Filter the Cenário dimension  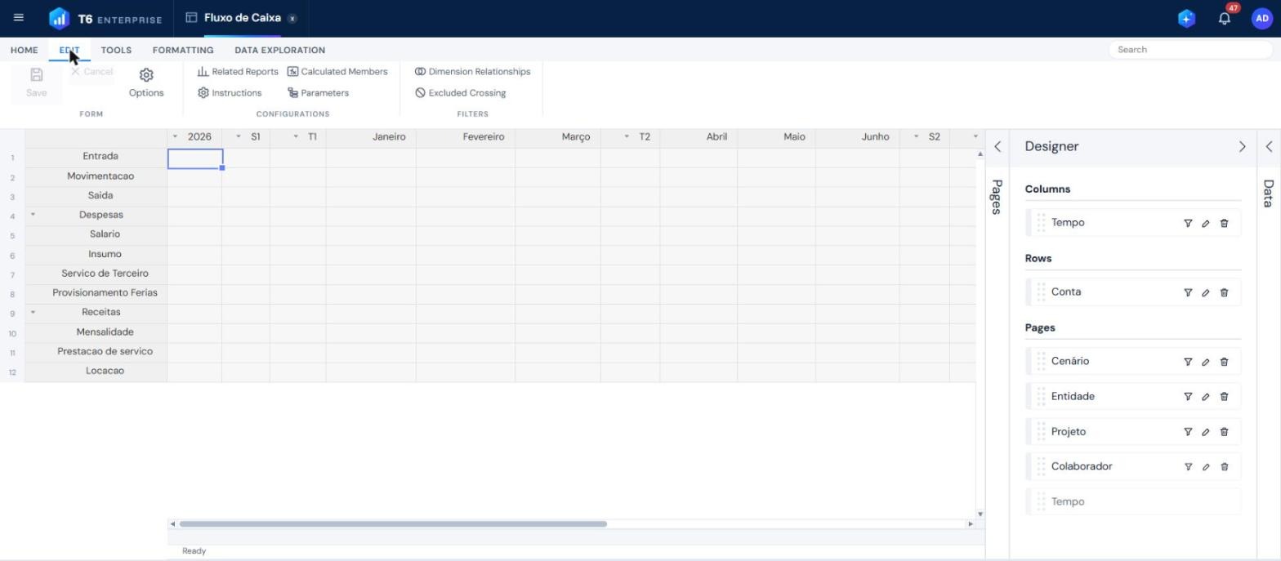pos(1188,362)
